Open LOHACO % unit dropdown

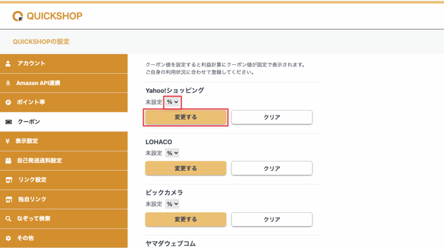(172, 153)
